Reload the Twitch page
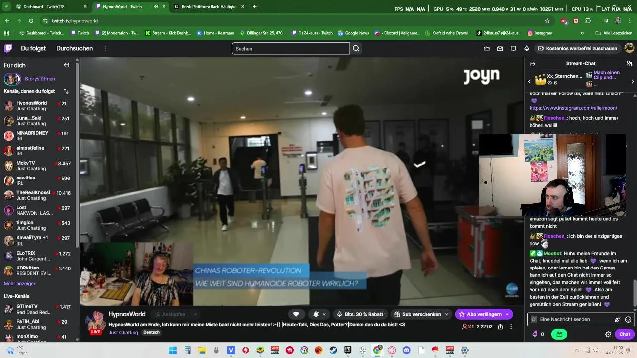 pos(31,21)
